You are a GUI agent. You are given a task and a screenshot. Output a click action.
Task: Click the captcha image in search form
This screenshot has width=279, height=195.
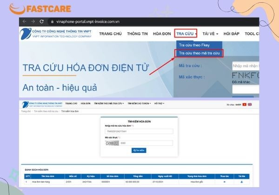(x=112, y=143)
